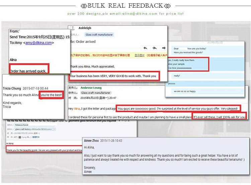Click the 'Order has arrived quick.' highlighted text

coord(29,71)
